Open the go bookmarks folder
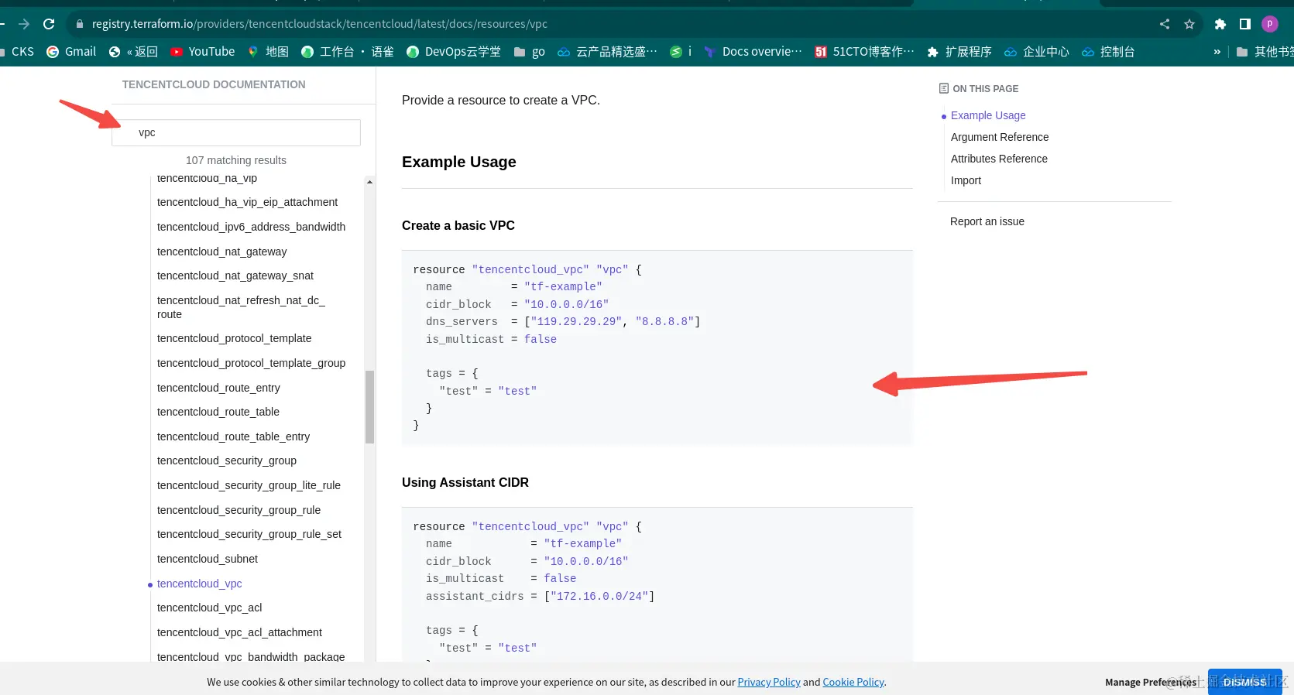 530,52
